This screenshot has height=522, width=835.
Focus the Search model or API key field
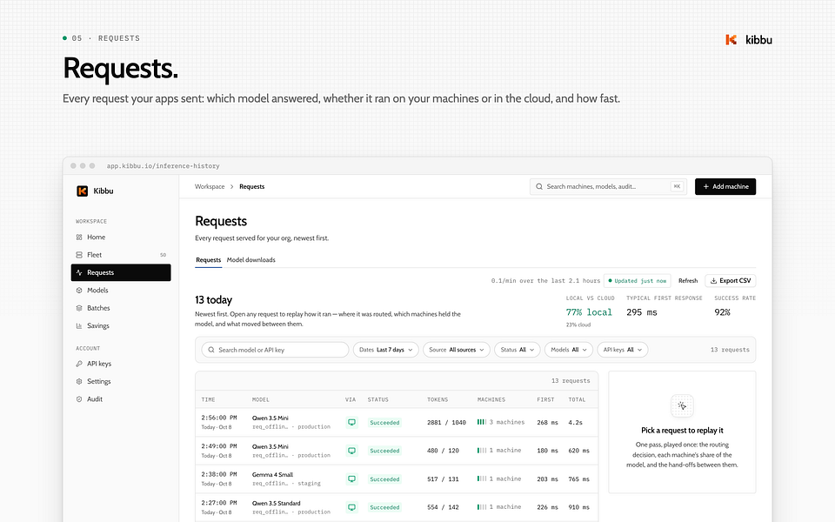click(276, 350)
